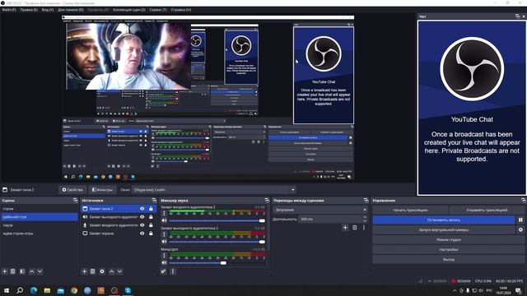This screenshot has width=527, height=296.
Task: Open options dots for Микрофон channel
Action: (164, 256)
